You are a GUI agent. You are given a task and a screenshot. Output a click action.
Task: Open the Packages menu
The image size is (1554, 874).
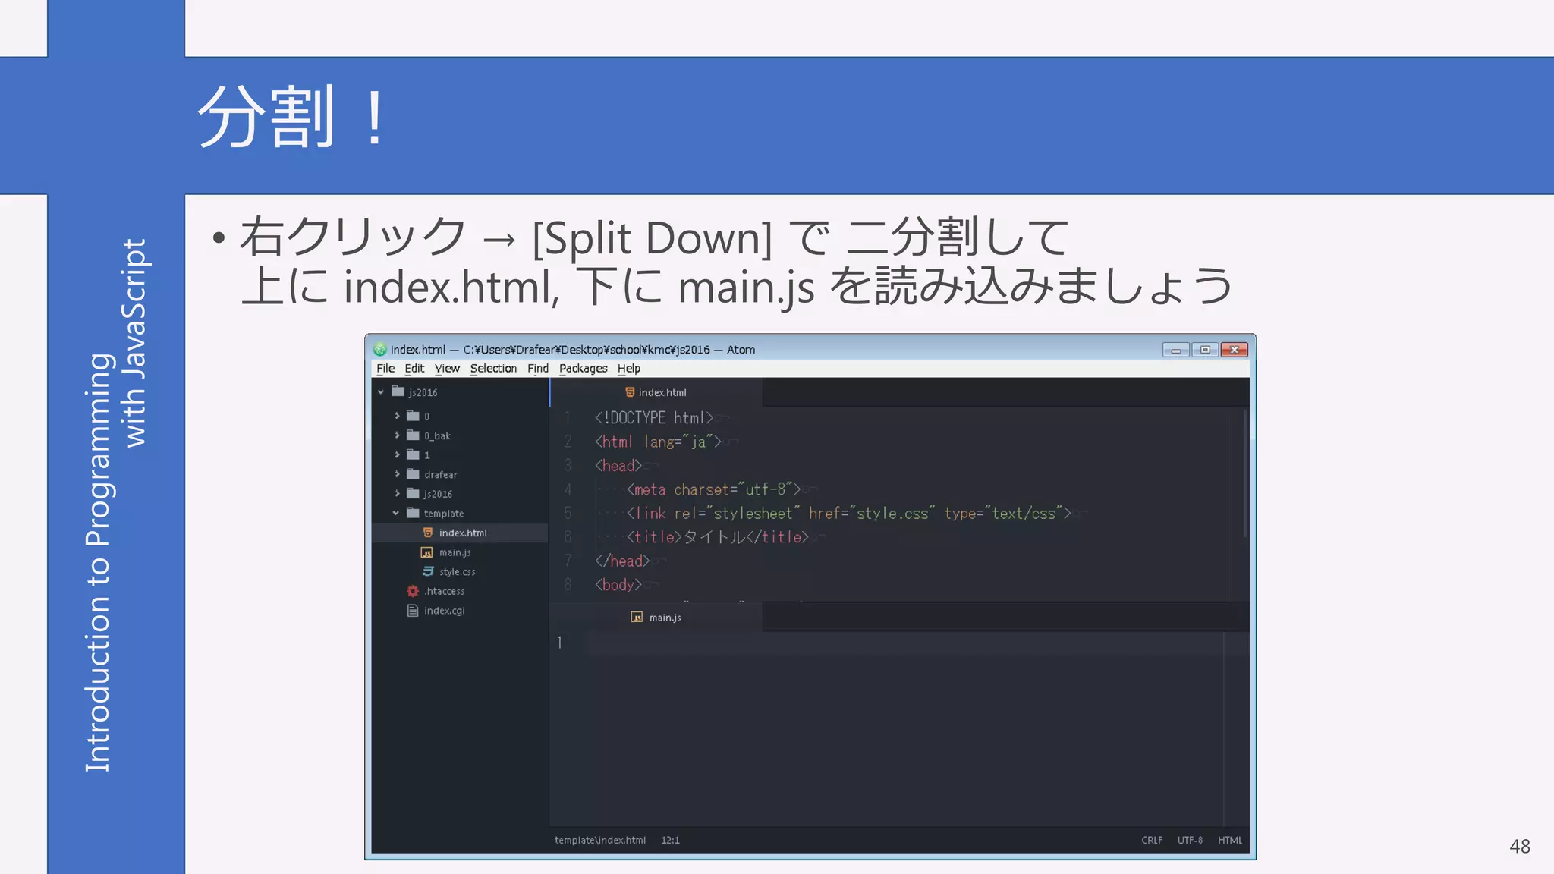click(x=584, y=369)
